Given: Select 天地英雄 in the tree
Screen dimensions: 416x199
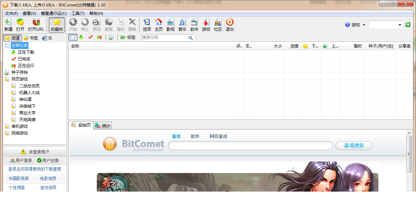Looking at the screenshot, I should tap(27, 120).
